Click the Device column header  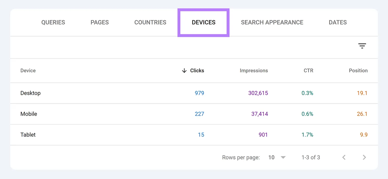pyautogui.click(x=28, y=70)
